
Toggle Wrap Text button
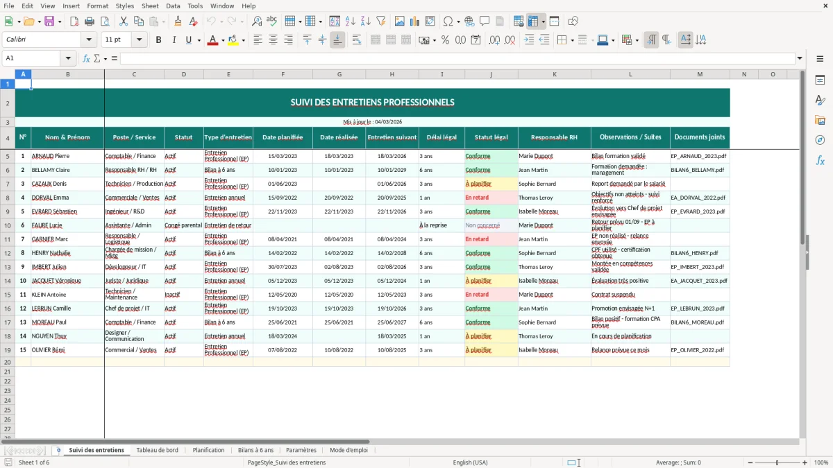point(357,40)
